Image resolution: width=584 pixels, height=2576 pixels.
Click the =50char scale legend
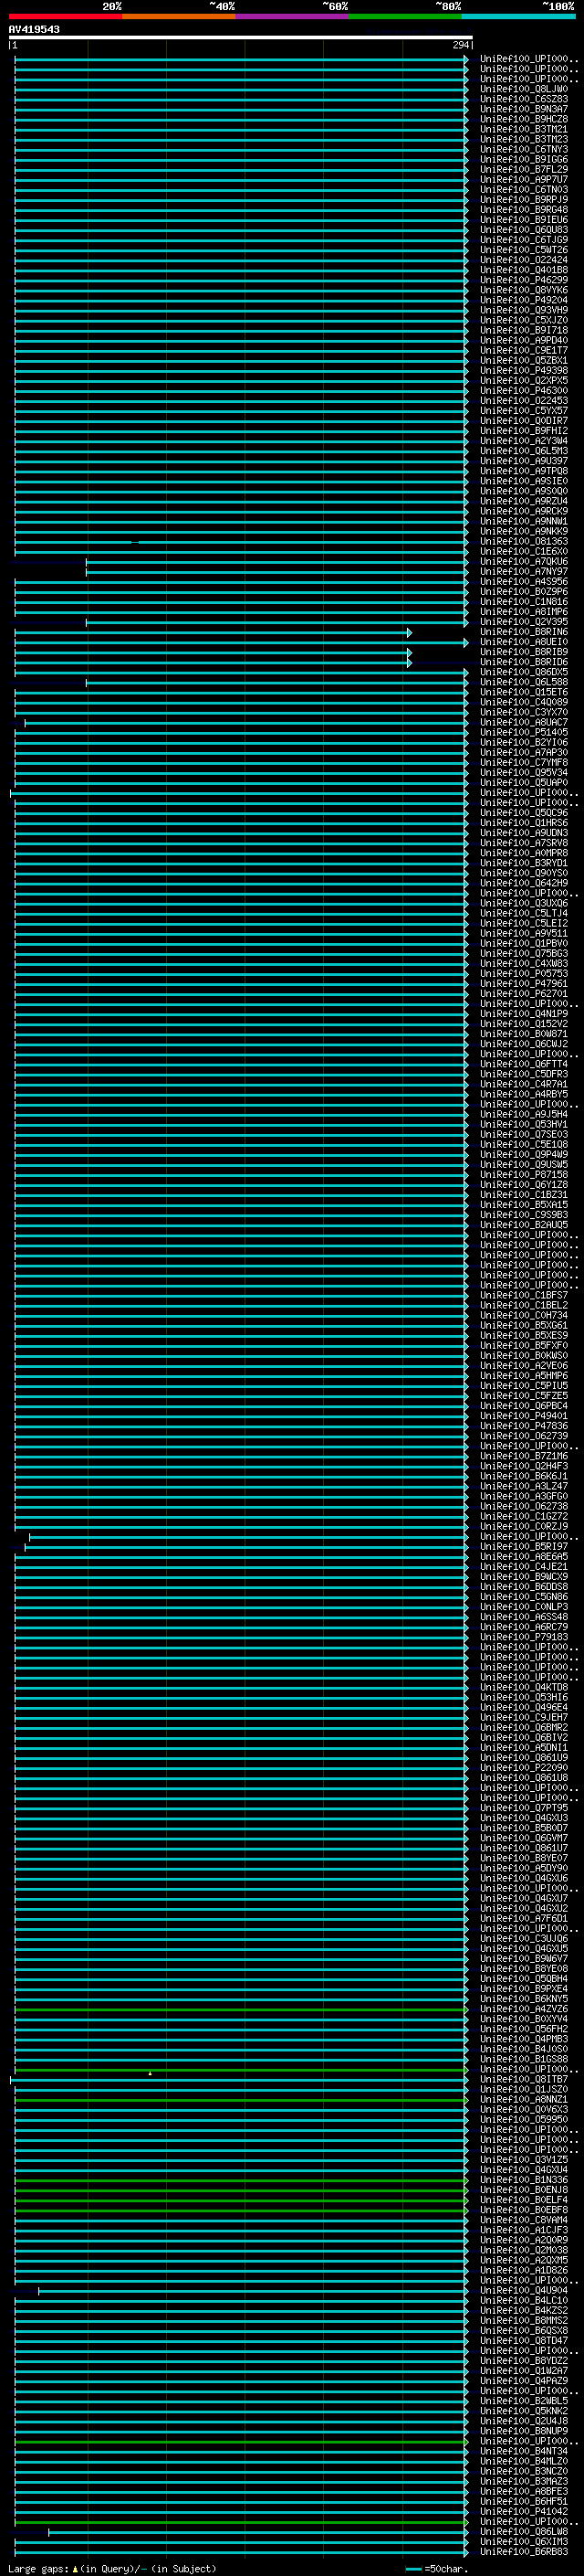pyautogui.click(x=439, y=2568)
